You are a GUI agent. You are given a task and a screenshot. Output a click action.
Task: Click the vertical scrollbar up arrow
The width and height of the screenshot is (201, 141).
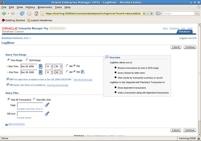199,25
